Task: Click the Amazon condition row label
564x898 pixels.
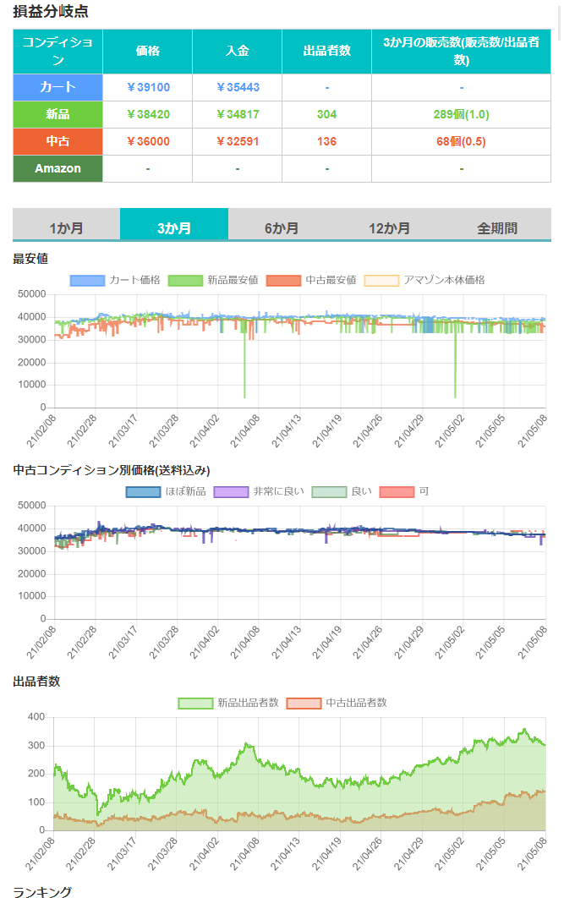Action: pyautogui.click(x=57, y=168)
